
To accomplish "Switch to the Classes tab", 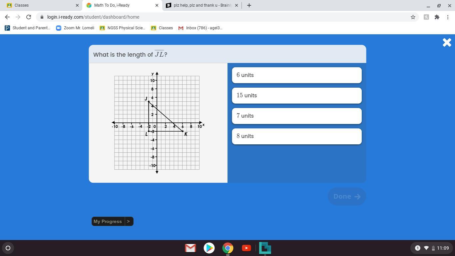I will point(41,5).
